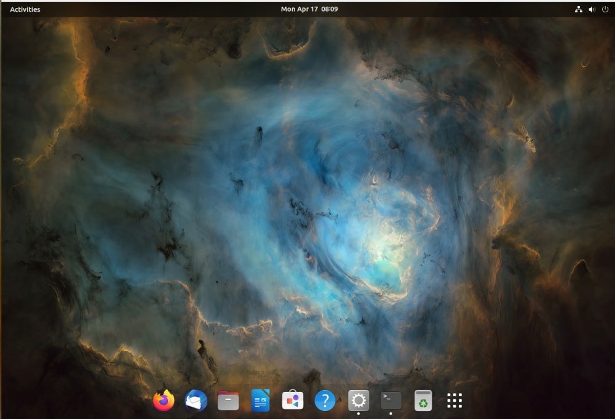Show Applications grid in the dock

[x=454, y=401]
